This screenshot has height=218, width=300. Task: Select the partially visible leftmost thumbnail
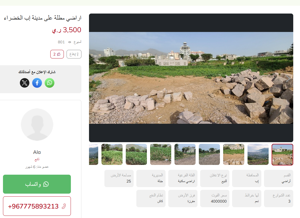(94, 154)
